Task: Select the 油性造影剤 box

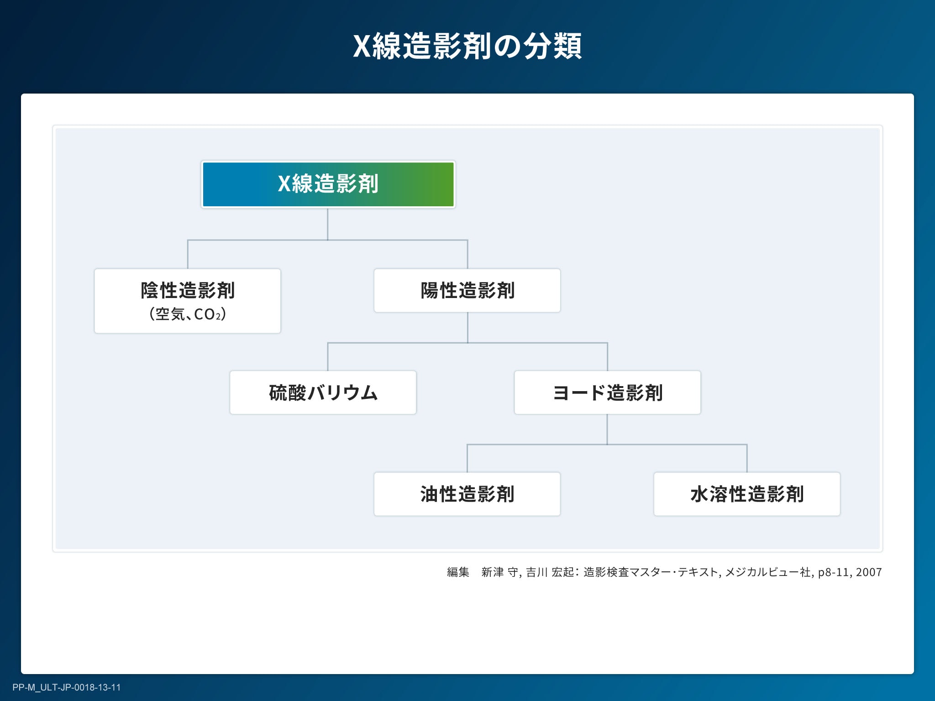Action: 467,494
